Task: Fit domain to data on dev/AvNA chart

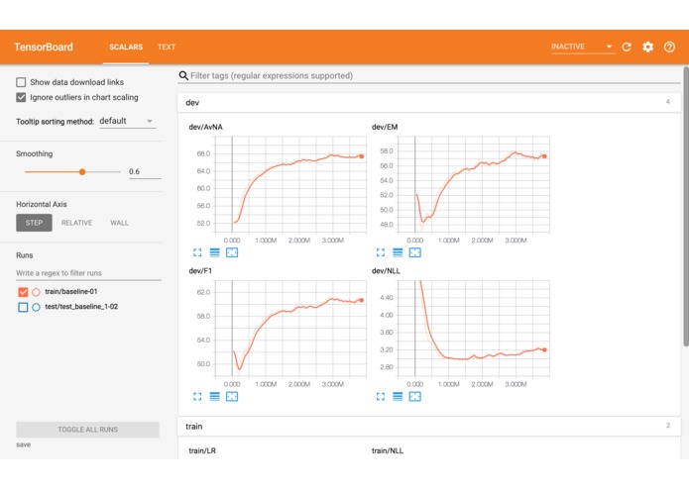Action: pyautogui.click(x=232, y=252)
